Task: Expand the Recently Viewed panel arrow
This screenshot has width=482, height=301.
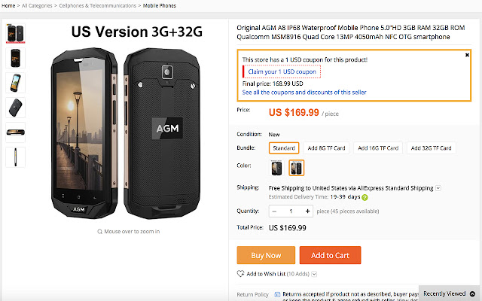Action: tap(471, 293)
